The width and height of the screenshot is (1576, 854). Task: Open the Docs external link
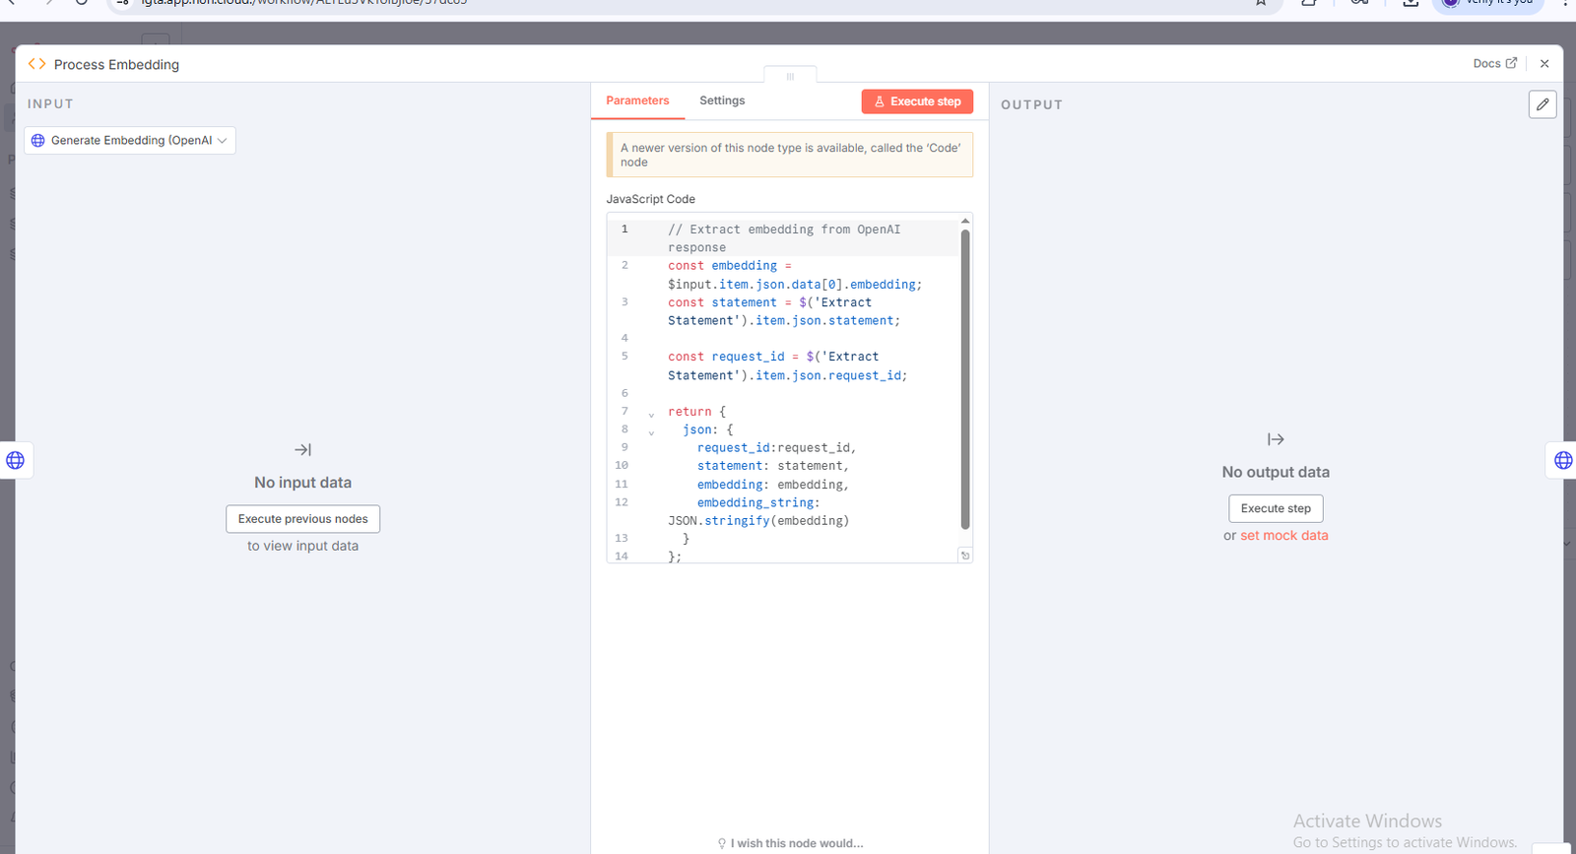coord(1494,64)
